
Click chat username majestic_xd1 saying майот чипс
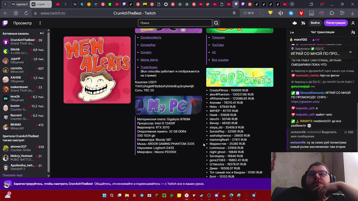(305, 114)
